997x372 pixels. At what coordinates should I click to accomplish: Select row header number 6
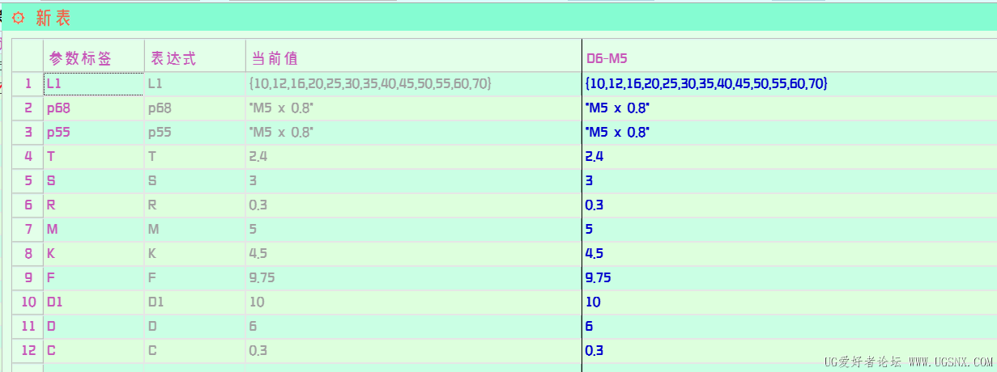(28, 205)
